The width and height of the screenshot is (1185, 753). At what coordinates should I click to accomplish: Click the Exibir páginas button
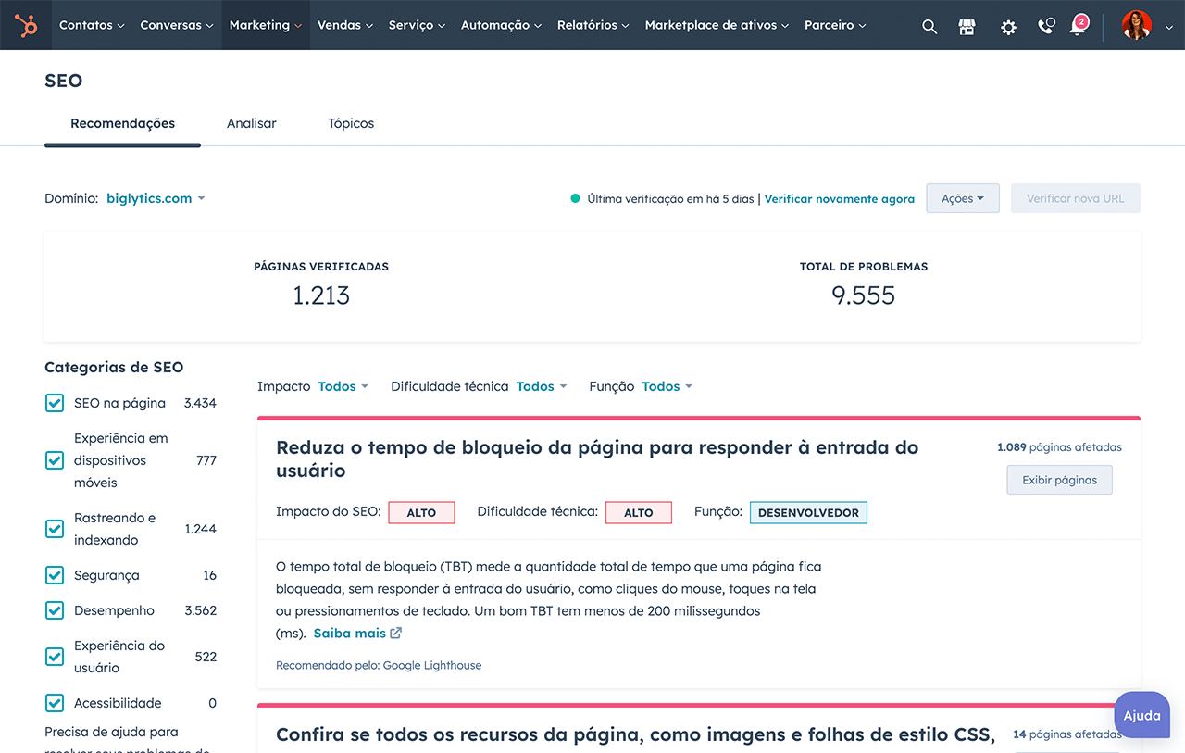1059,479
